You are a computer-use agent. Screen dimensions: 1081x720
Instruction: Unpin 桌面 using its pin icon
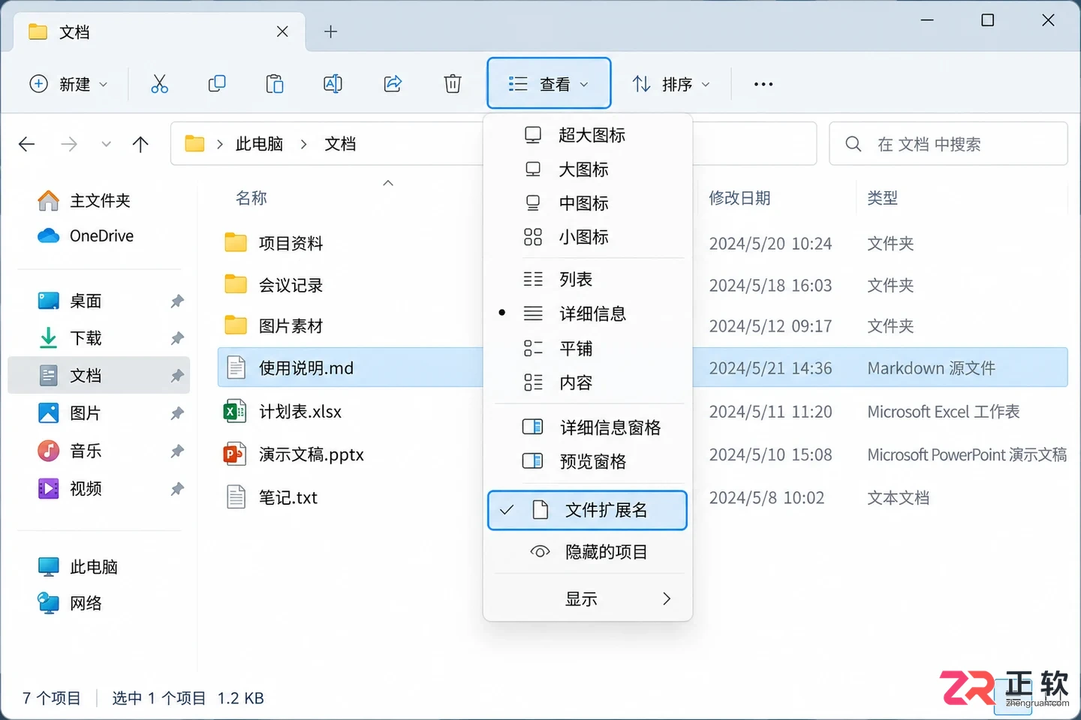coord(177,301)
